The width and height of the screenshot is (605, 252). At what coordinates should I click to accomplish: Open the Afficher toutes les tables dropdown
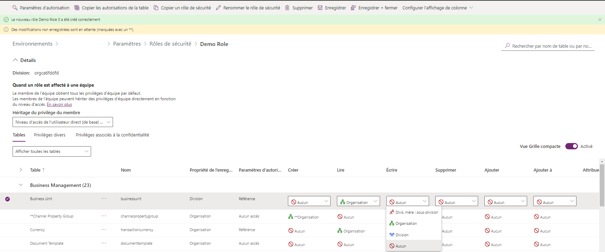(x=52, y=151)
